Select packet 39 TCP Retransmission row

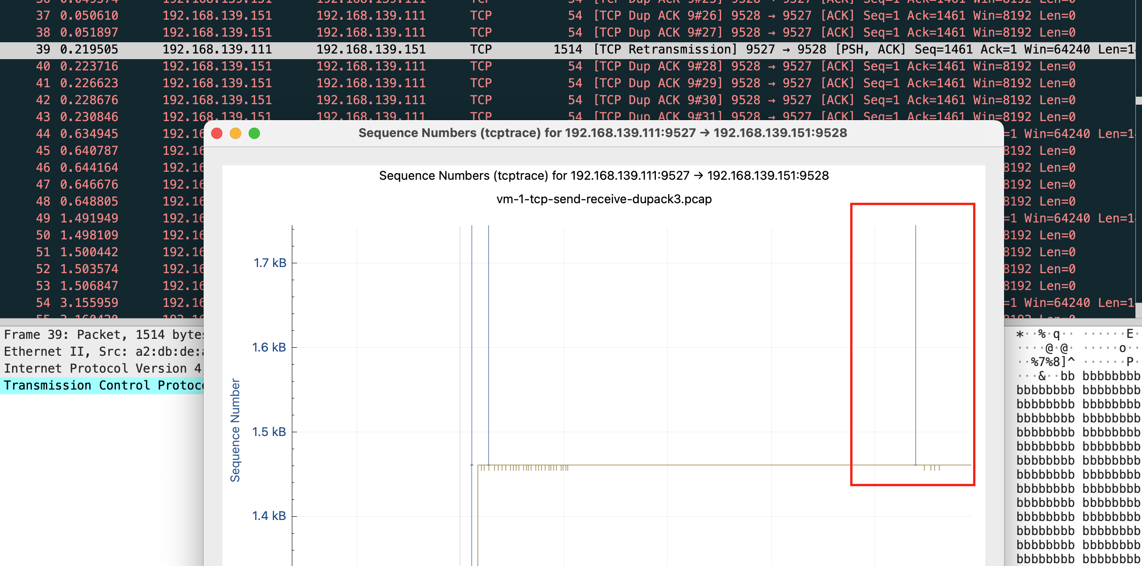tap(328, 49)
